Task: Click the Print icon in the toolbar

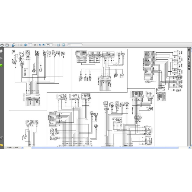Action: pos(2,45)
